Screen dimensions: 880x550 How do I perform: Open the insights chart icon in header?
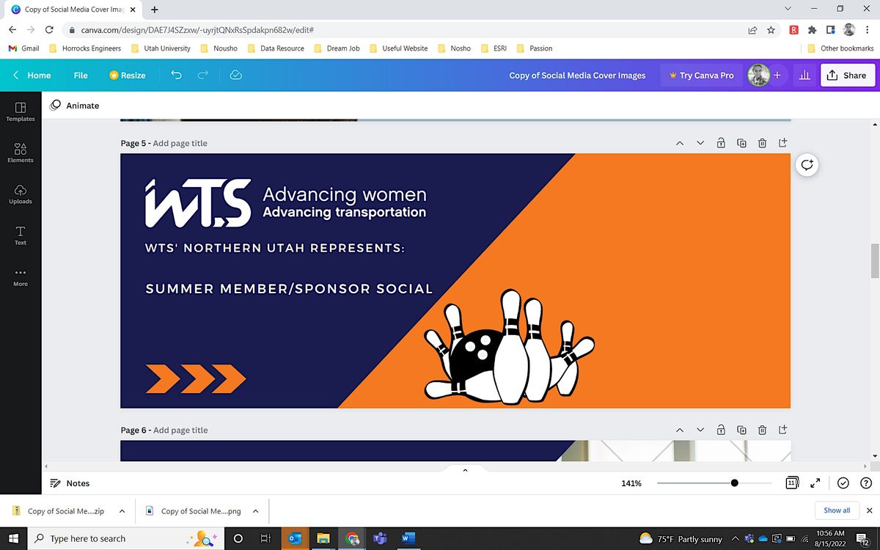coord(804,75)
